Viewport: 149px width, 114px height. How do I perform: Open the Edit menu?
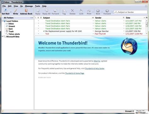pos(10,6)
